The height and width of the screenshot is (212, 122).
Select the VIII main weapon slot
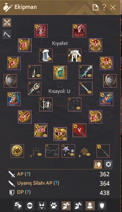(x=41, y=130)
